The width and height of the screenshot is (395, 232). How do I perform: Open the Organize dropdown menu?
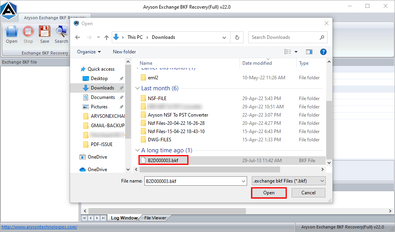coord(89,52)
